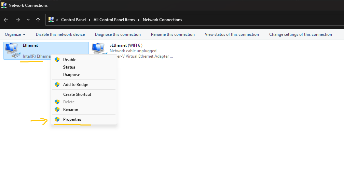Click Network Connections breadcrumb segment
The height and width of the screenshot is (177, 344).
click(162, 20)
